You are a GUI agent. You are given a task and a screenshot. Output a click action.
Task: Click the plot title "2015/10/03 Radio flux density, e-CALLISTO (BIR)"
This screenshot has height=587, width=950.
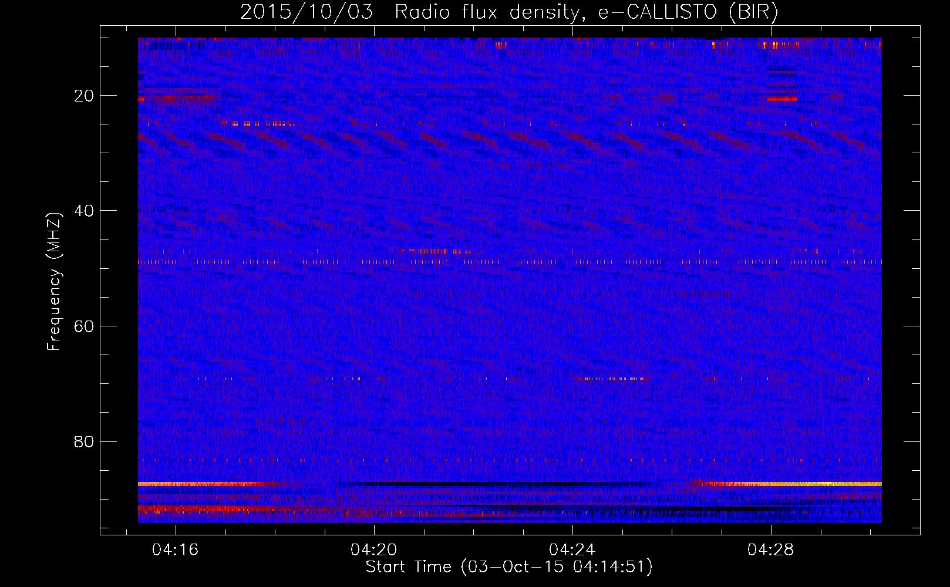pos(509,12)
